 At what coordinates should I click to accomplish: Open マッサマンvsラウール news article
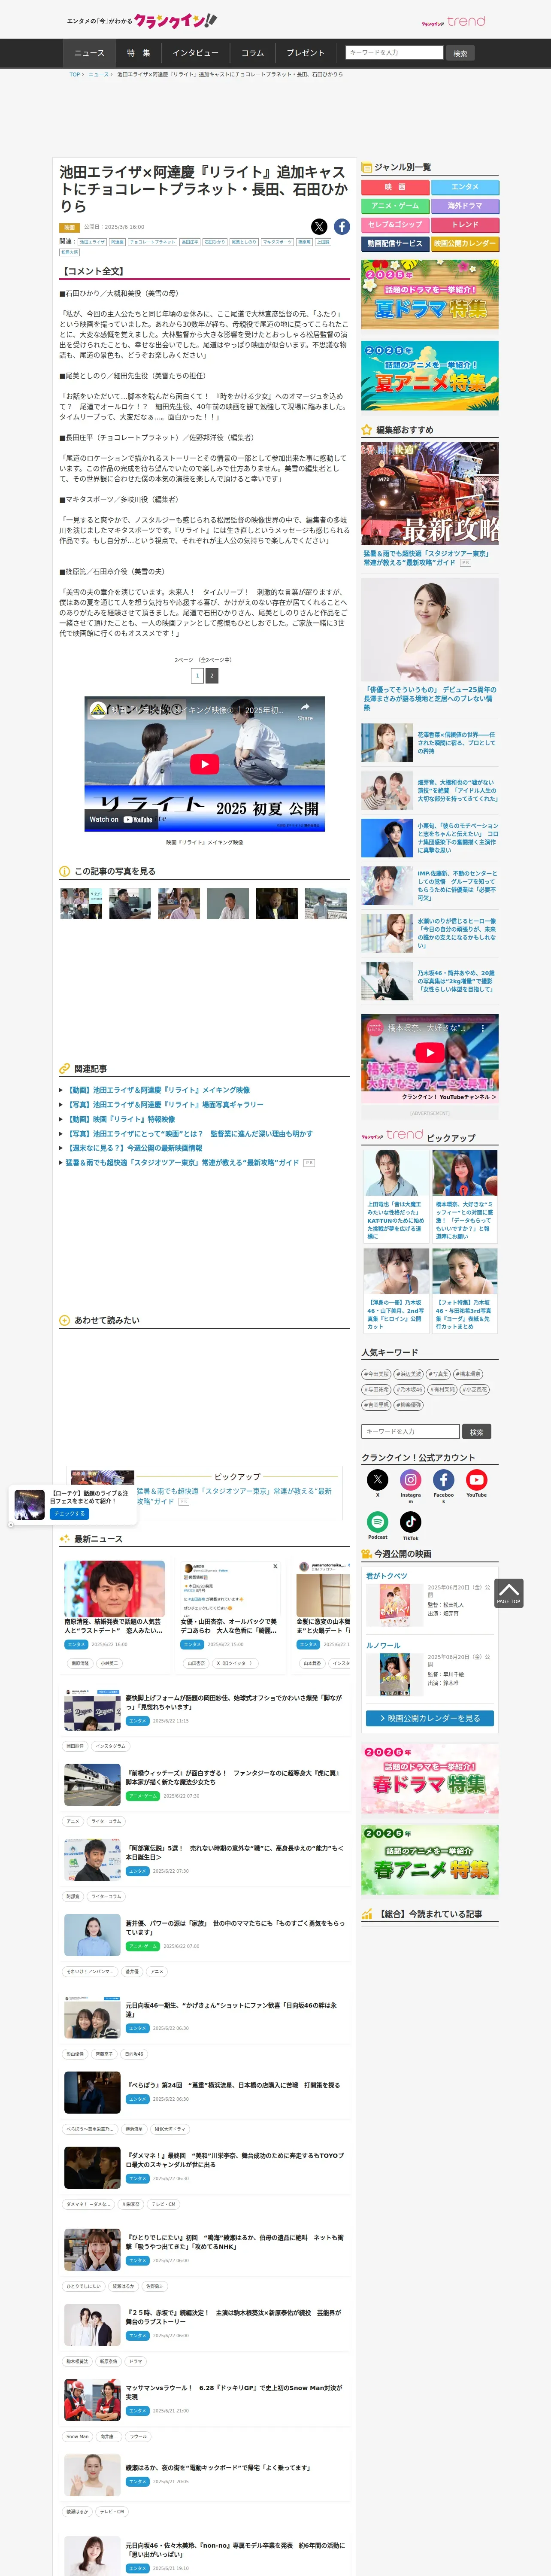tap(234, 2392)
